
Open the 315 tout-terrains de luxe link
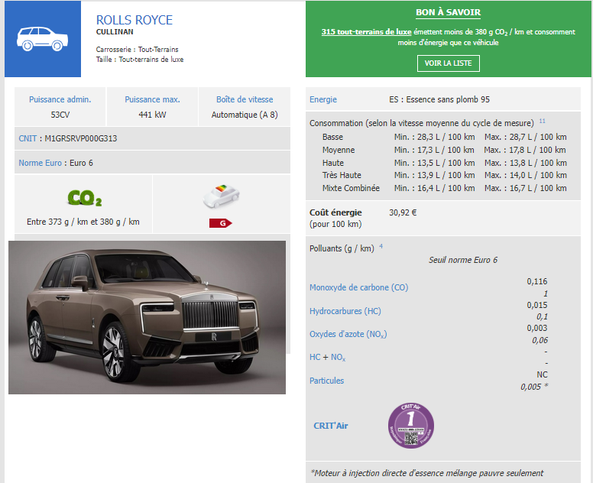coord(366,32)
